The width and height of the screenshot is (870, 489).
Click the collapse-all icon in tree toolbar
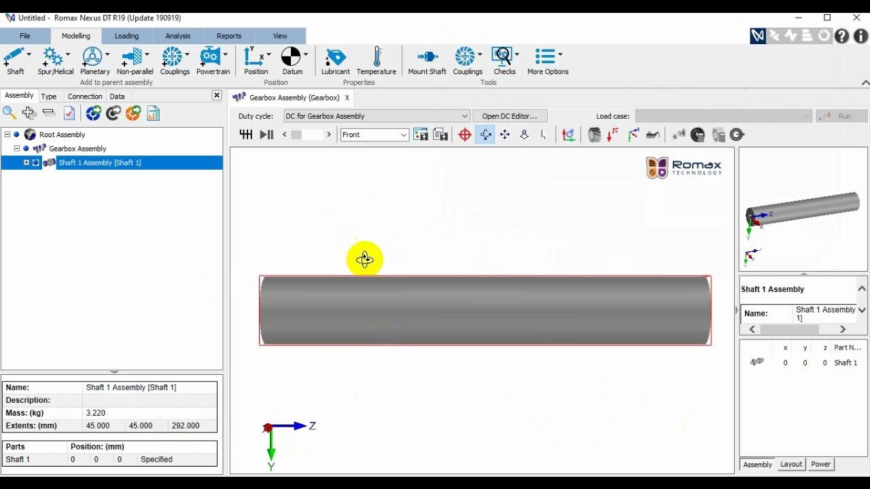[x=49, y=113]
